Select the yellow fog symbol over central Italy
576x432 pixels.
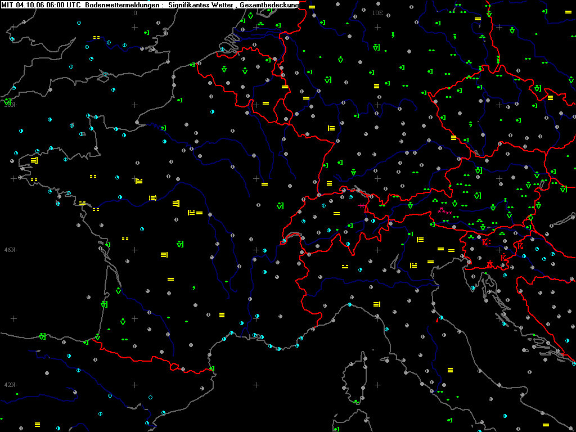[x=450, y=370]
